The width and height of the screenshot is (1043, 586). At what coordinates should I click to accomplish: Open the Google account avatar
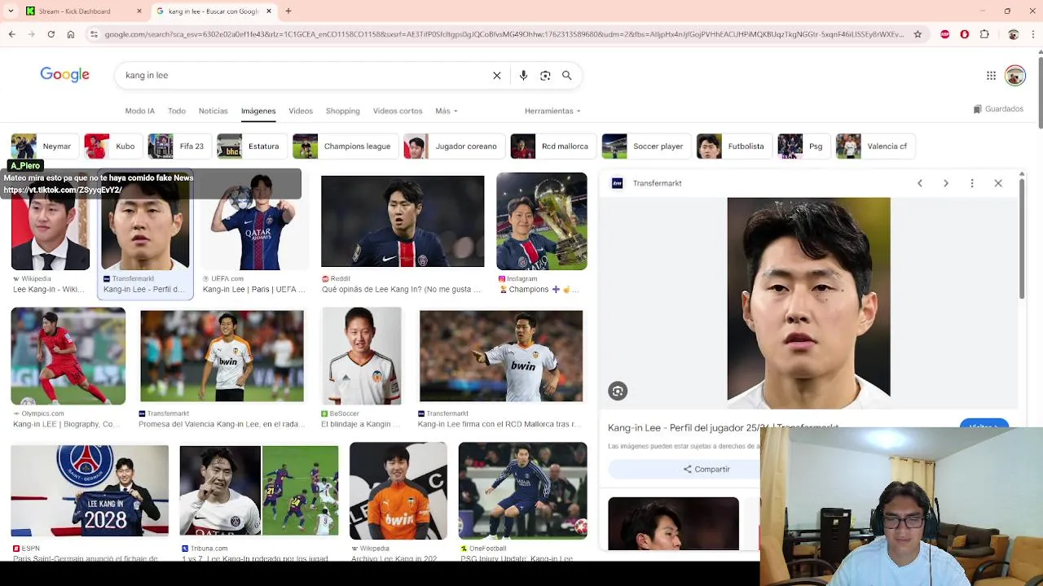1014,76
